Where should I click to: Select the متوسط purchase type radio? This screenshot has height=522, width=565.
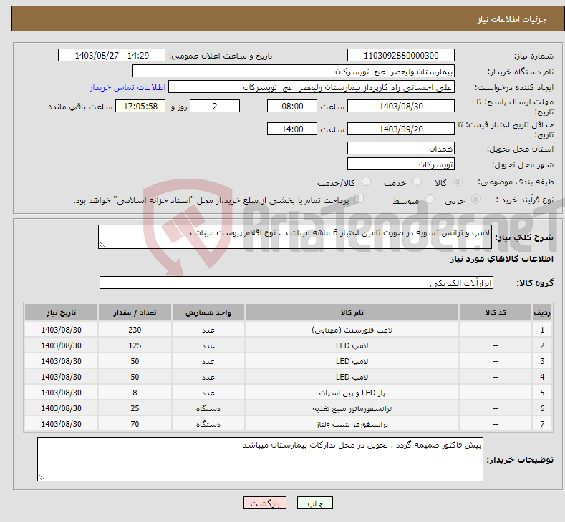click(x=430, y=200)
